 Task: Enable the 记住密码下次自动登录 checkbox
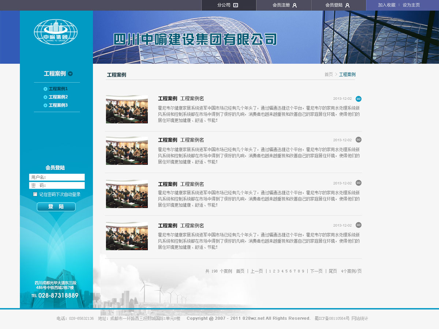(35, 194)
